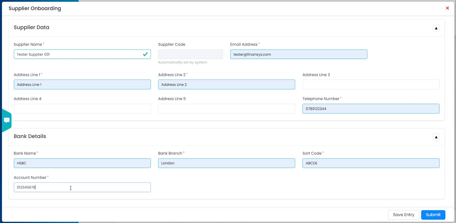Click the Account Number input field
456x223 pixels.
(82, 187)
